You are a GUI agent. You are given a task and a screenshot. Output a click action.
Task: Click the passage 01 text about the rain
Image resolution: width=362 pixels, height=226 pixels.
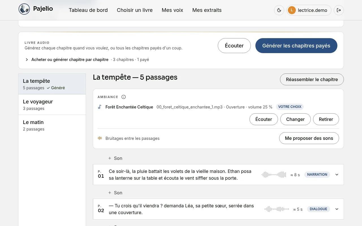pyautogui.click(x=180, y=175)
